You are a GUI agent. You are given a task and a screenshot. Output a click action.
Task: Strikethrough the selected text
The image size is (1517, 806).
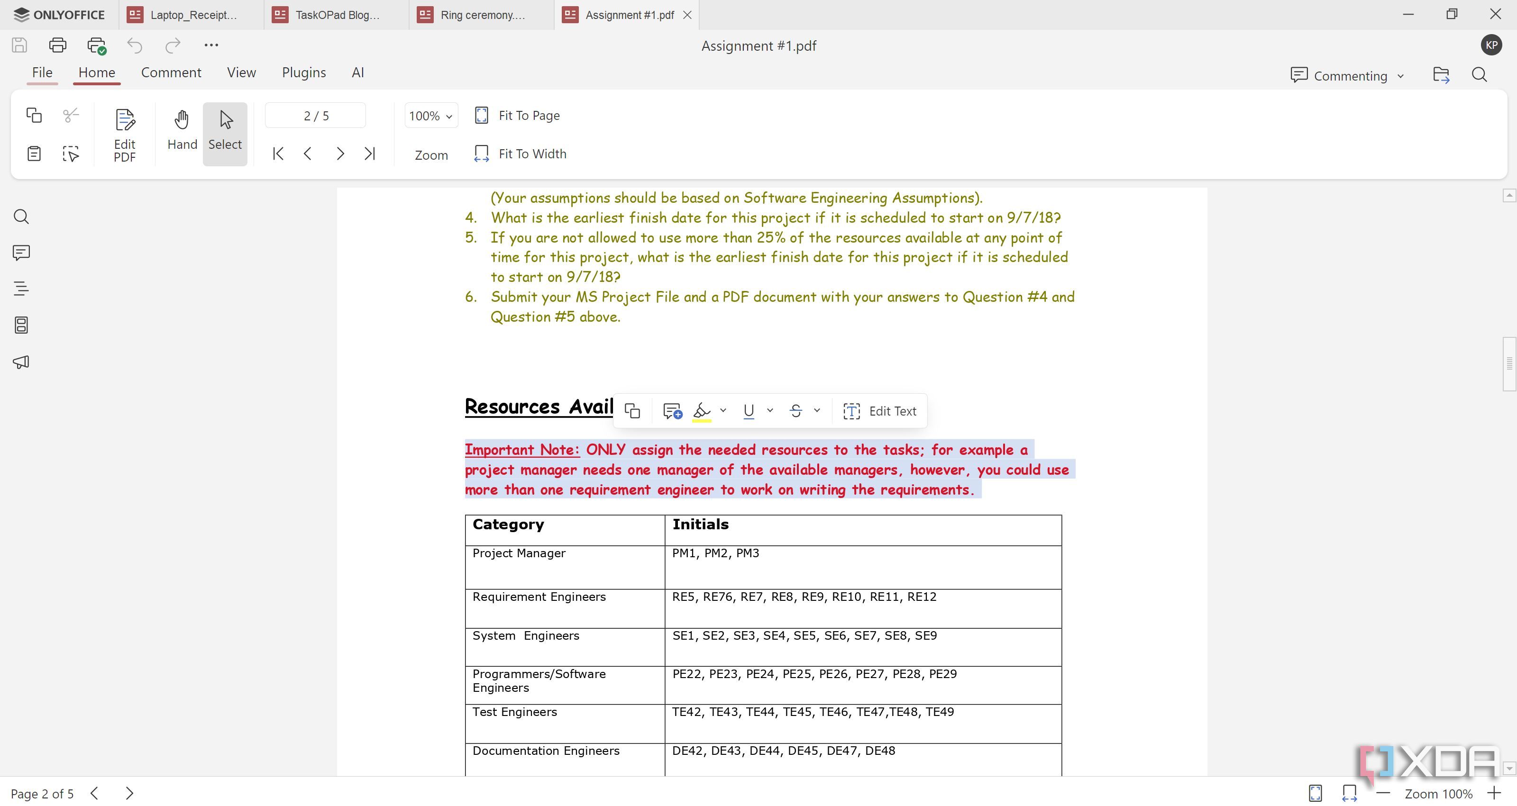coord(795,411)
